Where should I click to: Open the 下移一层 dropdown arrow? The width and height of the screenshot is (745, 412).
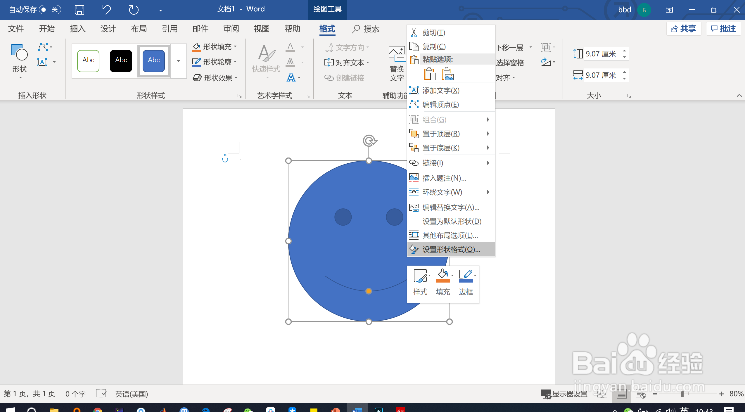coord(531,47)
